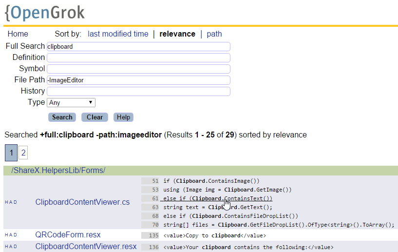Go to the Home link
398x252 pixels.
click(x=18, y=34)
